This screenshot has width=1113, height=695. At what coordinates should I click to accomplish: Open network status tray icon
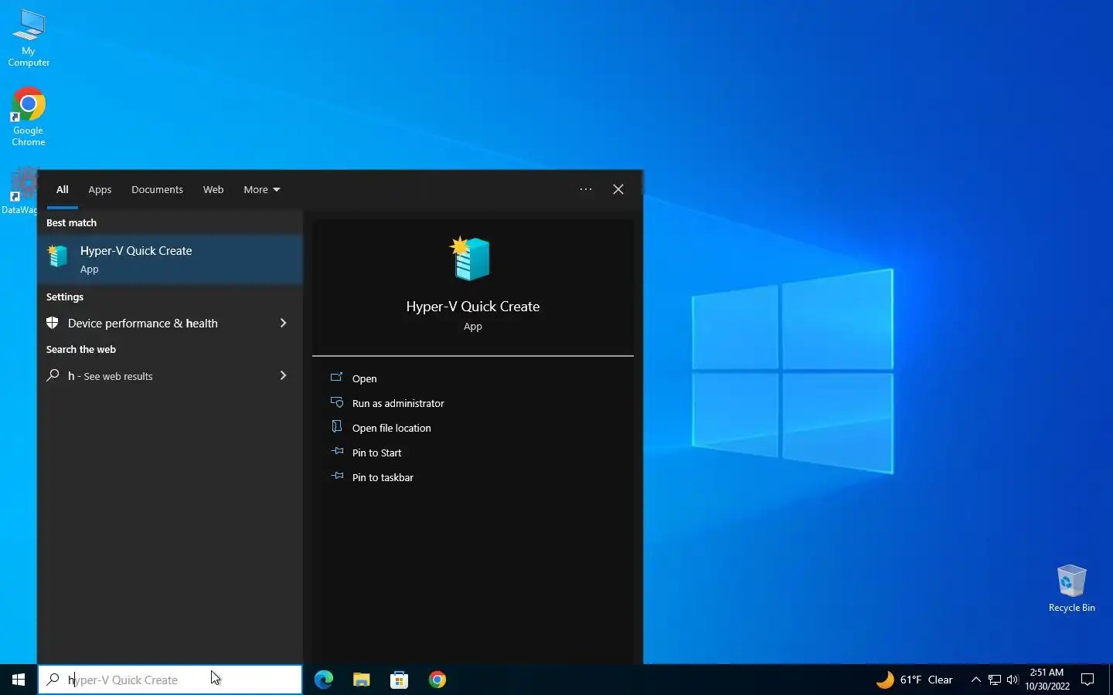[x=995, y=680]
